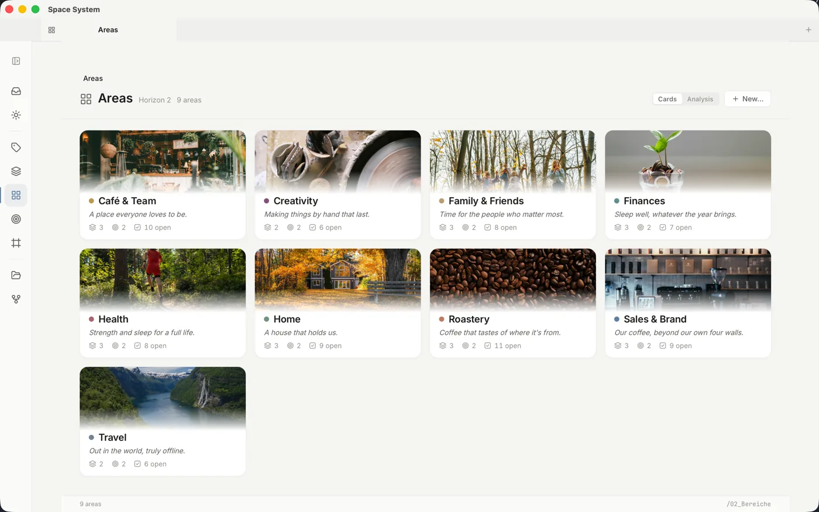Open the Café & Team card image

tap(163, 161)
